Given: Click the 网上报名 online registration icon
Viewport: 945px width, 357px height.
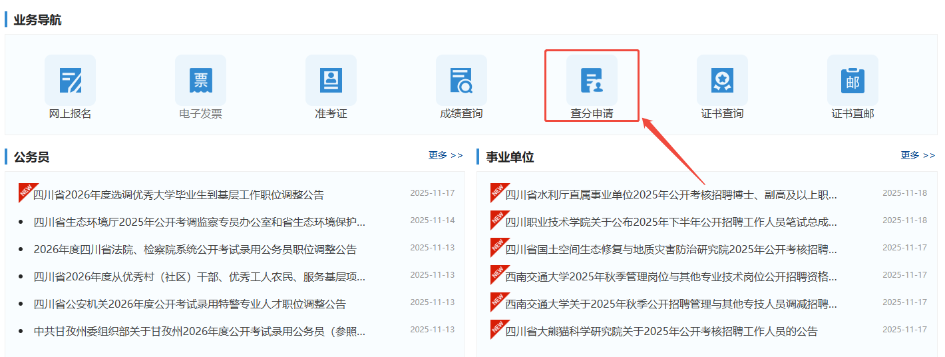Looking at the screenshot, I should (x=70, y=81).
